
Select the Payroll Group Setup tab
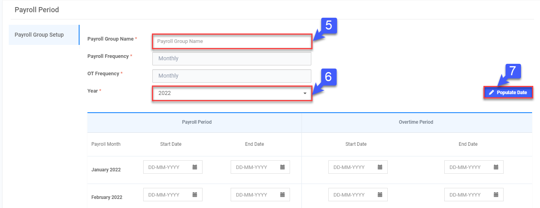tap(39, 35)
